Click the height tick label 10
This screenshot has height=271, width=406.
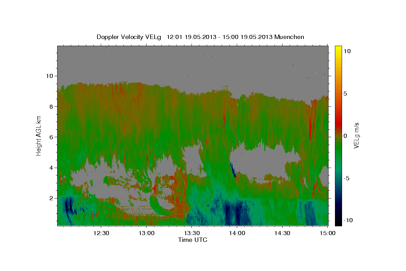pyautogui.click(x=50, y=76)
